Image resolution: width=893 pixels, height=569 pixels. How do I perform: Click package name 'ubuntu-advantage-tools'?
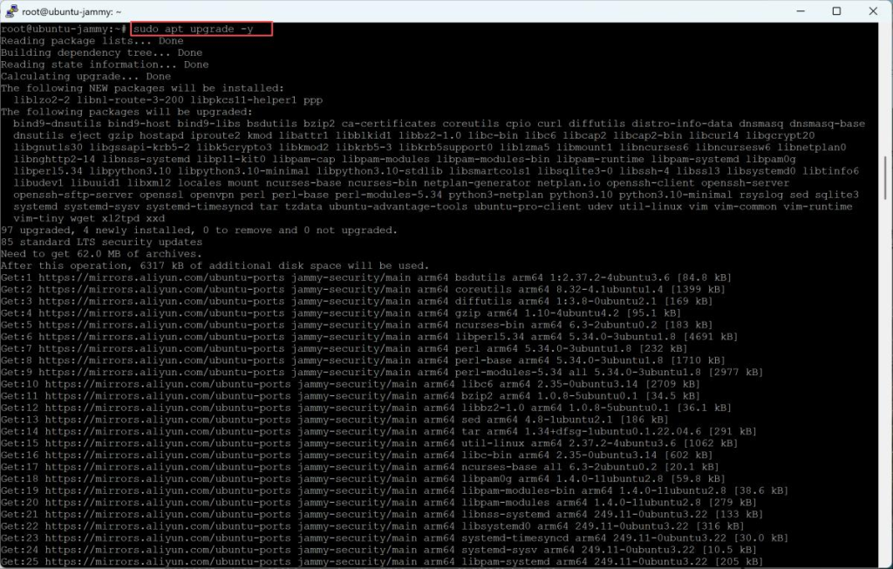click(398, 207)
